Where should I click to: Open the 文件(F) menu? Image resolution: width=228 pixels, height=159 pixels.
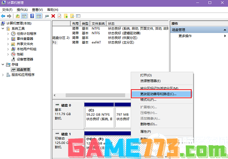click(7, 10)
